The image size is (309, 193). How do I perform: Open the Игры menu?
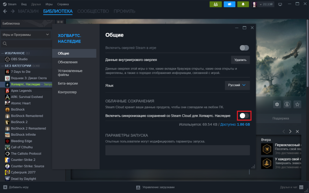pos(49,4)
